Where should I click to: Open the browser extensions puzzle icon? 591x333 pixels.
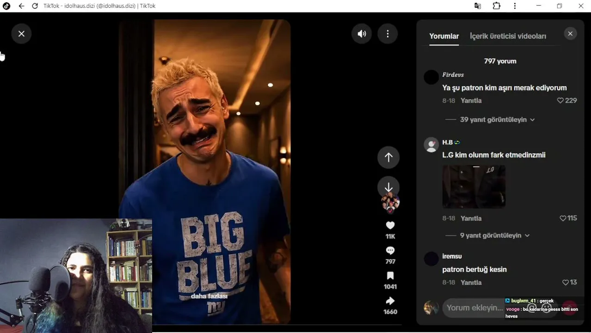click(496, 6)
